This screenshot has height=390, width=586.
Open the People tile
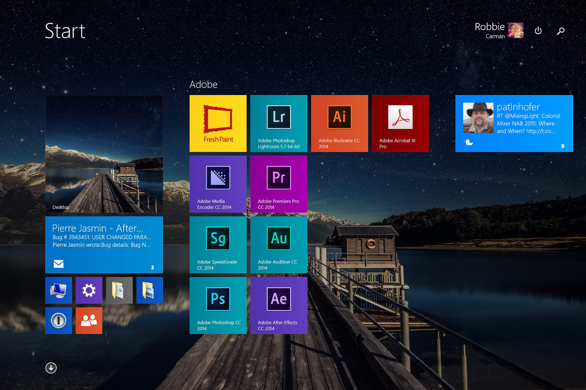89,321
